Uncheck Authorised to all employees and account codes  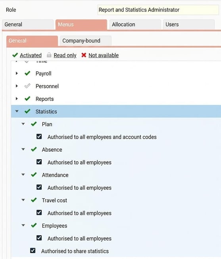tap(39, 137)
